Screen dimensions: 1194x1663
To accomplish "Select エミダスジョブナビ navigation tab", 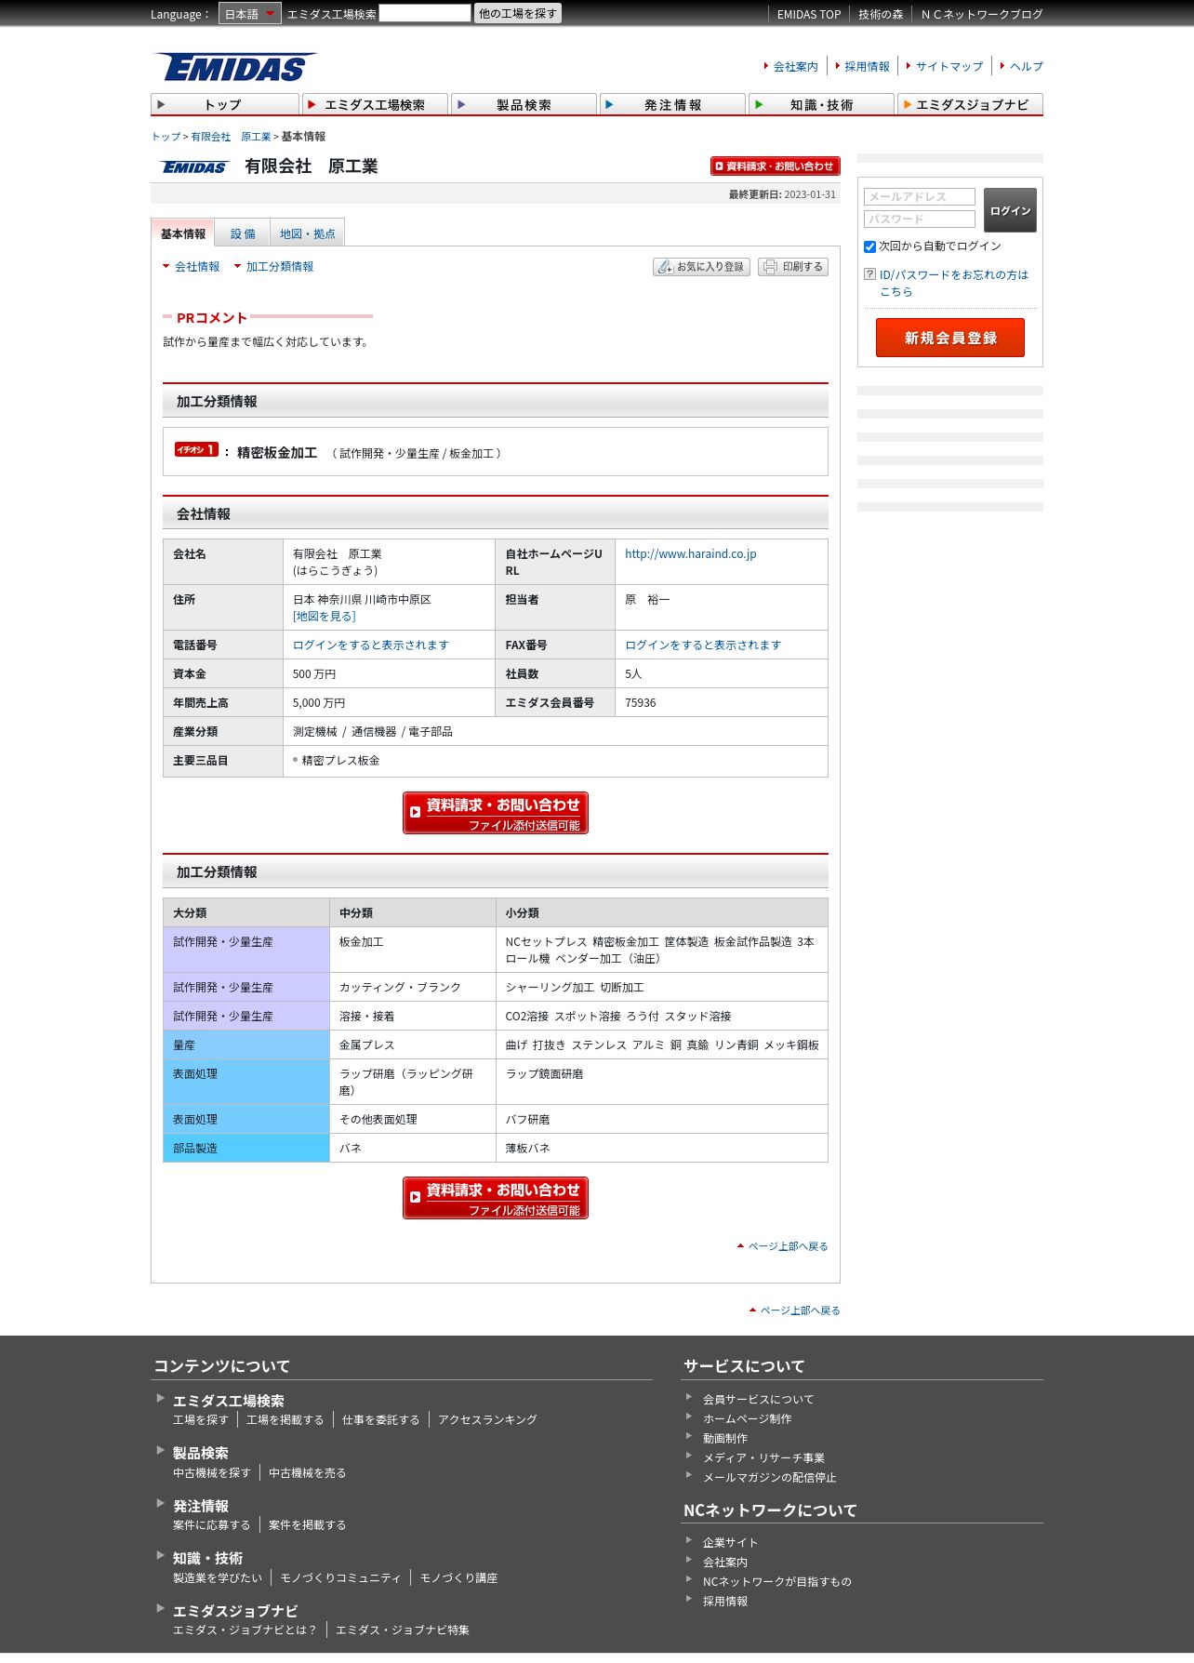I will point(970,104).
